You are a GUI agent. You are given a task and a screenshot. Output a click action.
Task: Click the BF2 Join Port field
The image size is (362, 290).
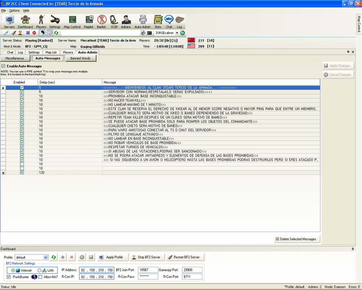coord(148,270)
